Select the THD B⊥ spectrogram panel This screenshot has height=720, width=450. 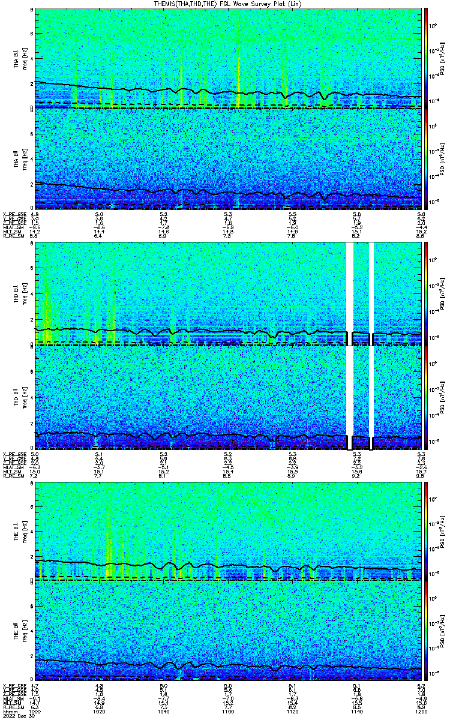pos(228,295)
